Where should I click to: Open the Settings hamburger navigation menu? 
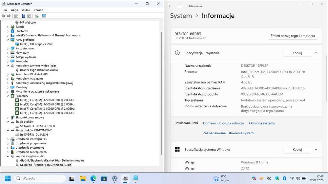point(179,6)
